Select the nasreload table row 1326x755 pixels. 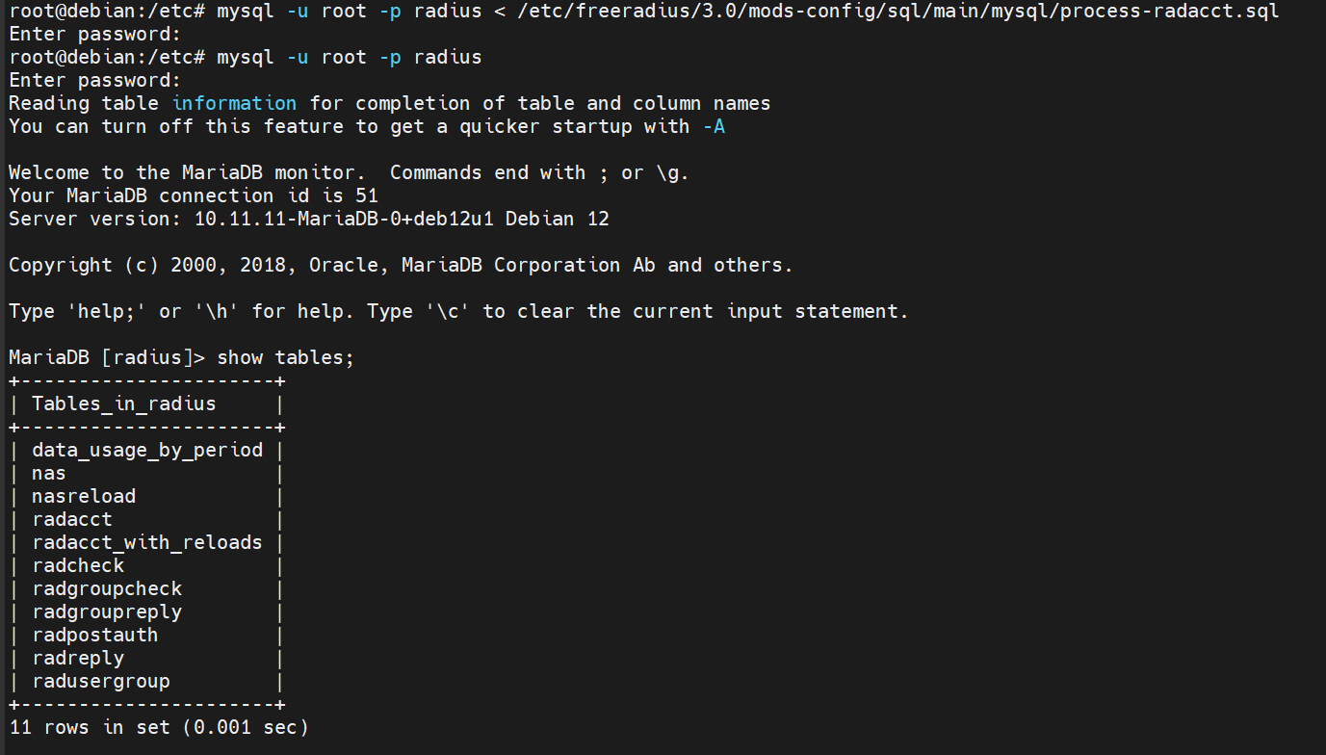pos(84,496)
